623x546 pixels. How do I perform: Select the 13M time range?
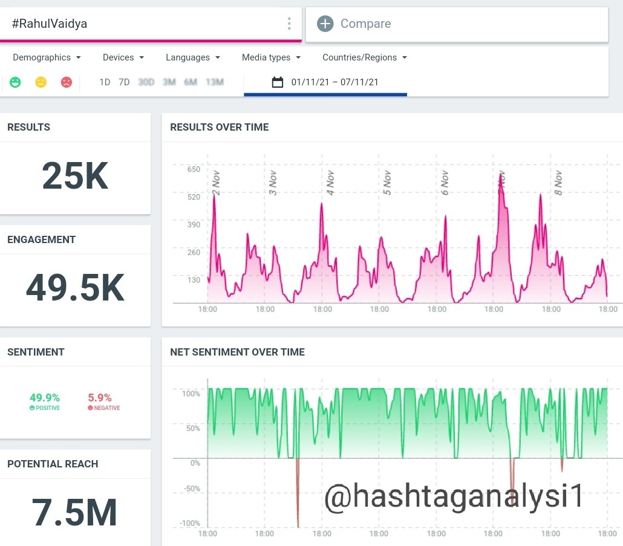tap(215, 82)
